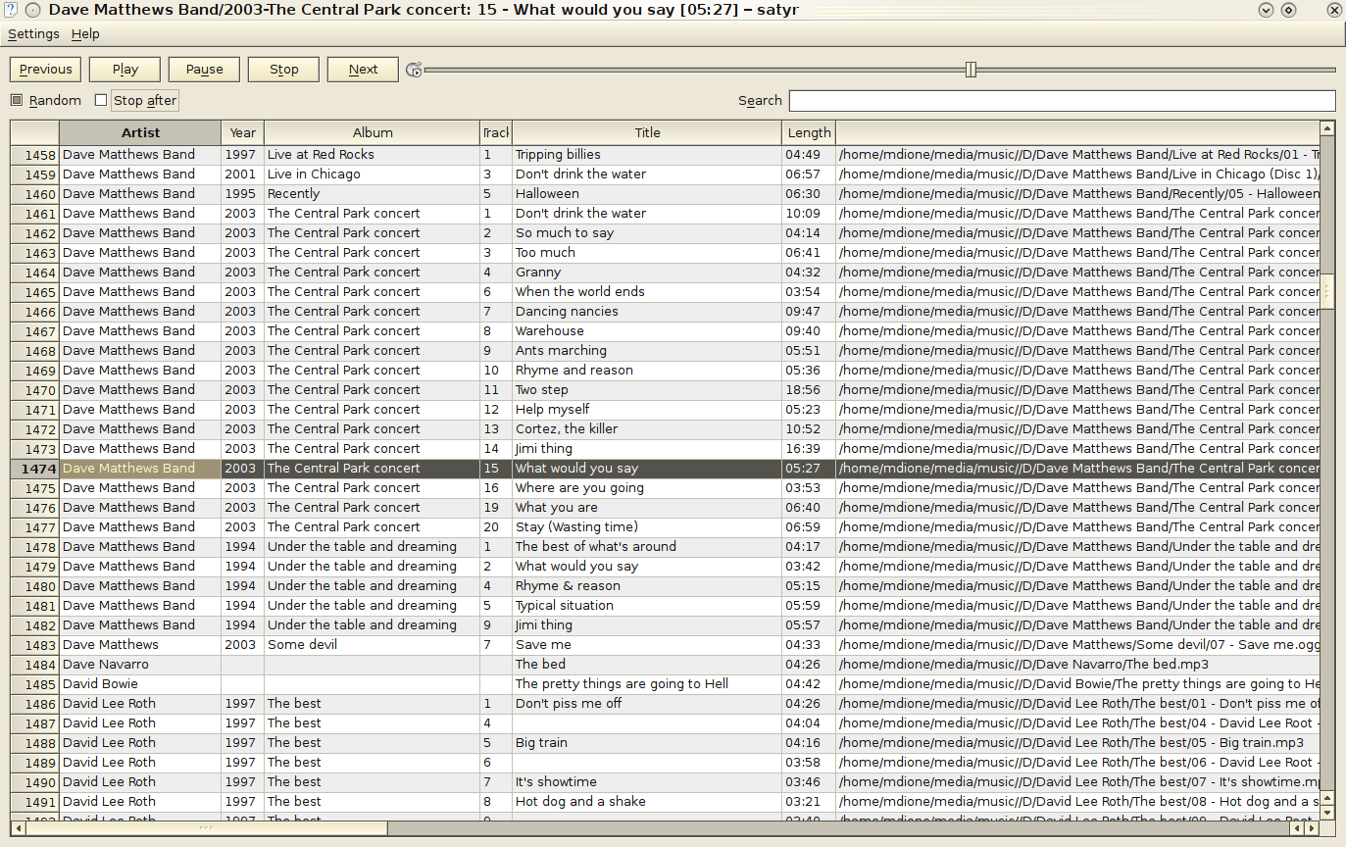Click length 03:58 cell

pyautogui.click(x=809, y=763)
